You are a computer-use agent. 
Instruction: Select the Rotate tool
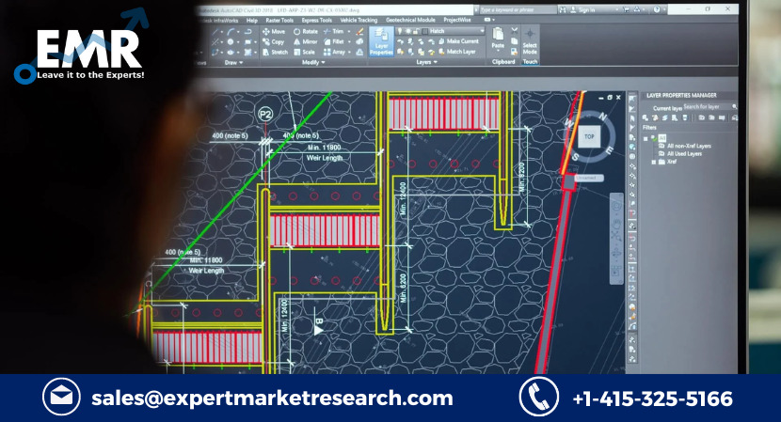coord(305,31)
